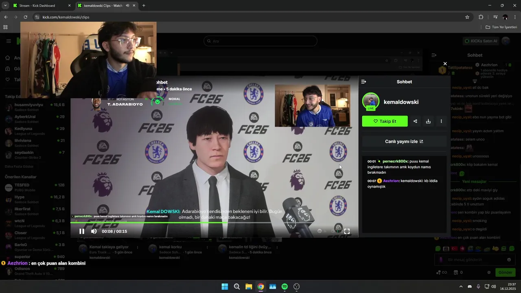
Task: Click KICKs Satın Al button
Action: click(x=481, y=41)
